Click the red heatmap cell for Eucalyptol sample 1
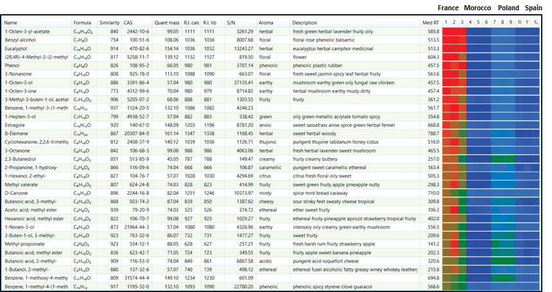Image resolution: width=552 pixels, height=292 pixels. (446, 49)
